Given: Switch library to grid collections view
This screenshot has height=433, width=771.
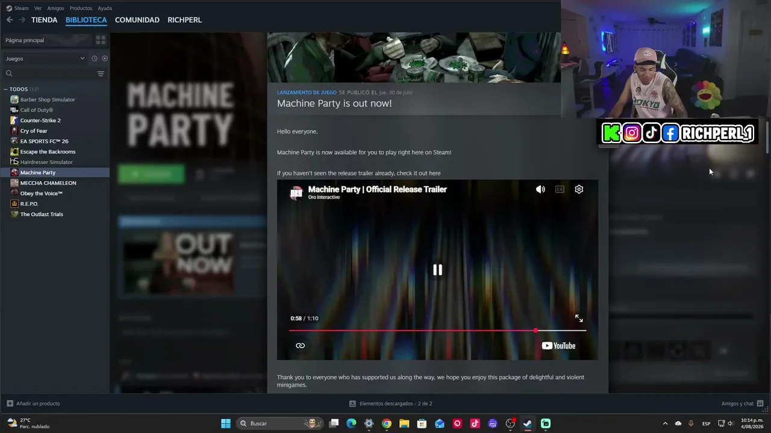Looking at the screenshot, I should pyautogui.click(x=101, y=40).
